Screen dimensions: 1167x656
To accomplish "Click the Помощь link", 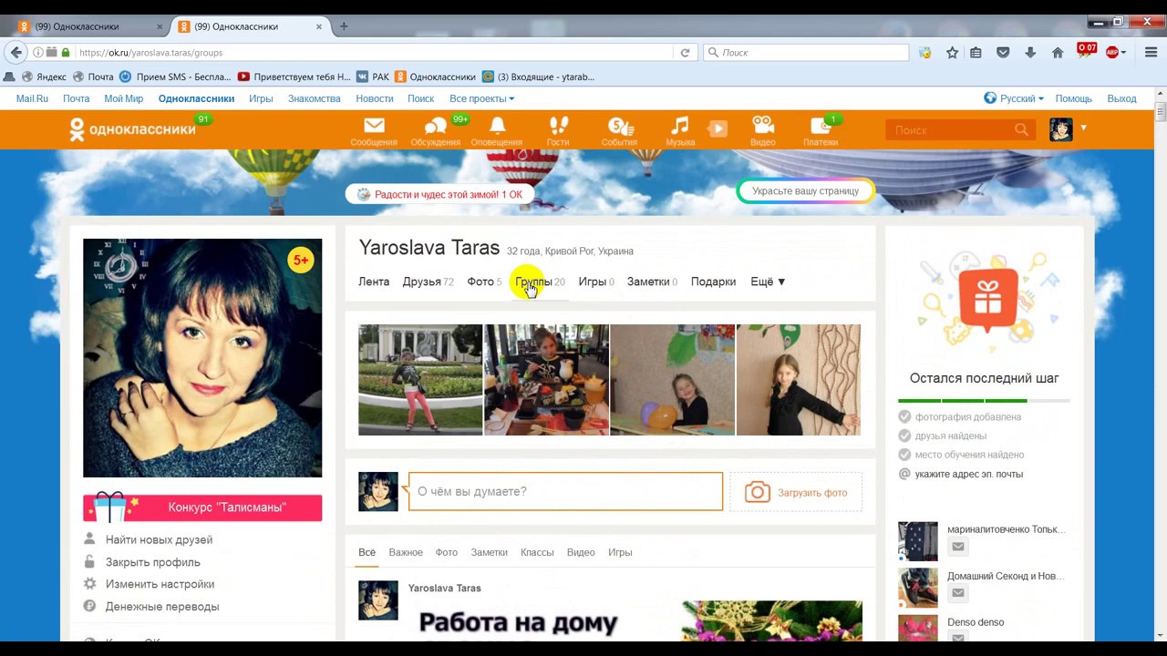I will 1073,98.
